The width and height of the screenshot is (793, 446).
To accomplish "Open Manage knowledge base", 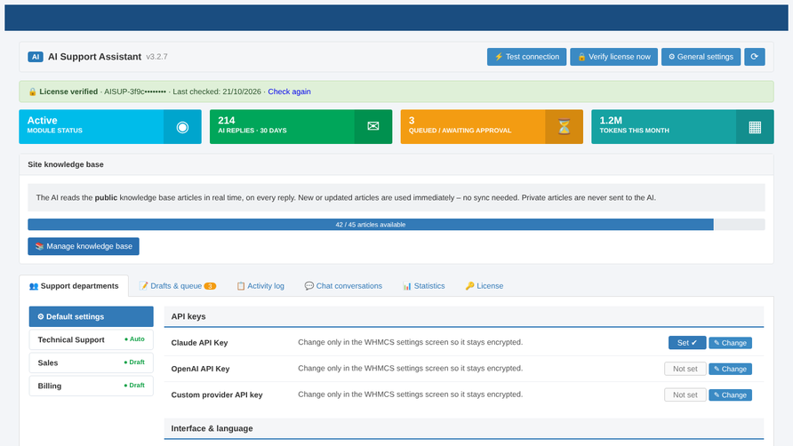I will [84, 246].
